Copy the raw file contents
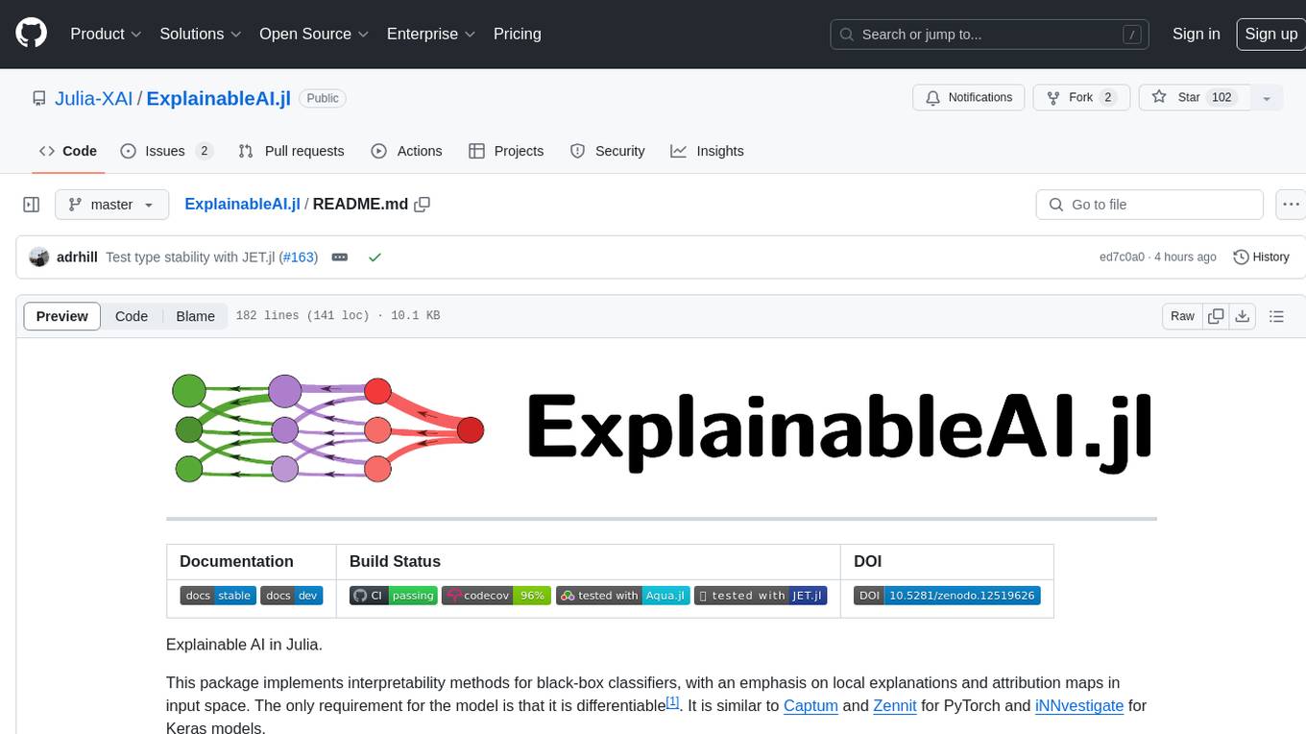 point(1216,316)
